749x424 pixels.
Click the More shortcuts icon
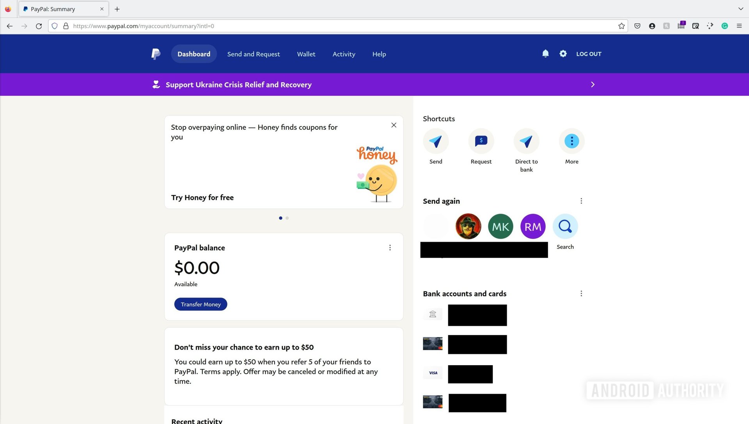[572, 141]
